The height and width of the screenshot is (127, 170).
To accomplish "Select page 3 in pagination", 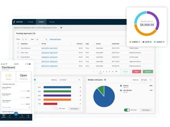I will (106, 71).
